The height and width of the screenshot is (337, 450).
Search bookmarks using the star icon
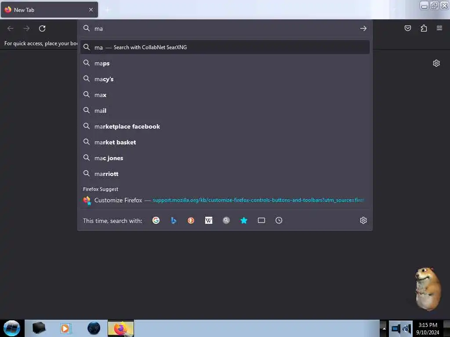coord(243,220)
